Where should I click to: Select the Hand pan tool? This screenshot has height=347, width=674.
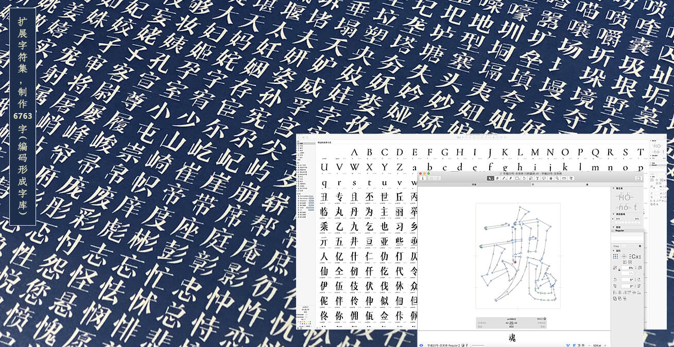(x=551, y=178)
